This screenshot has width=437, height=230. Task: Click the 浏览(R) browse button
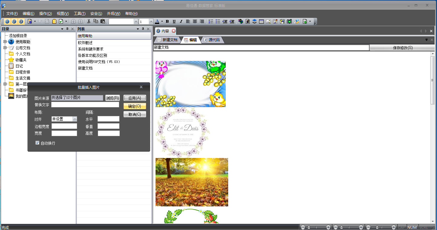(x=113, y=98)
